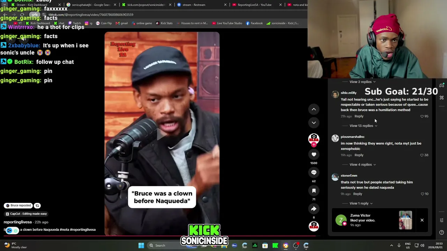447x251 pixels.
Task: Expand 'View 1 reply' thread
Action: [361, 204]
